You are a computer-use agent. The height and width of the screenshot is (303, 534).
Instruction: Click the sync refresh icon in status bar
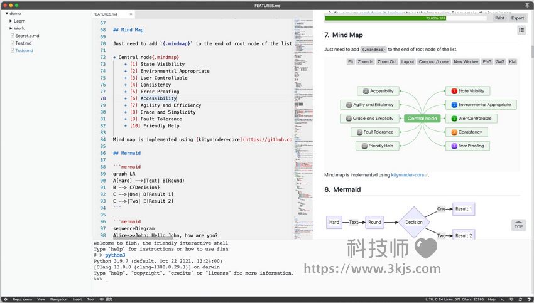coord(520,300)
